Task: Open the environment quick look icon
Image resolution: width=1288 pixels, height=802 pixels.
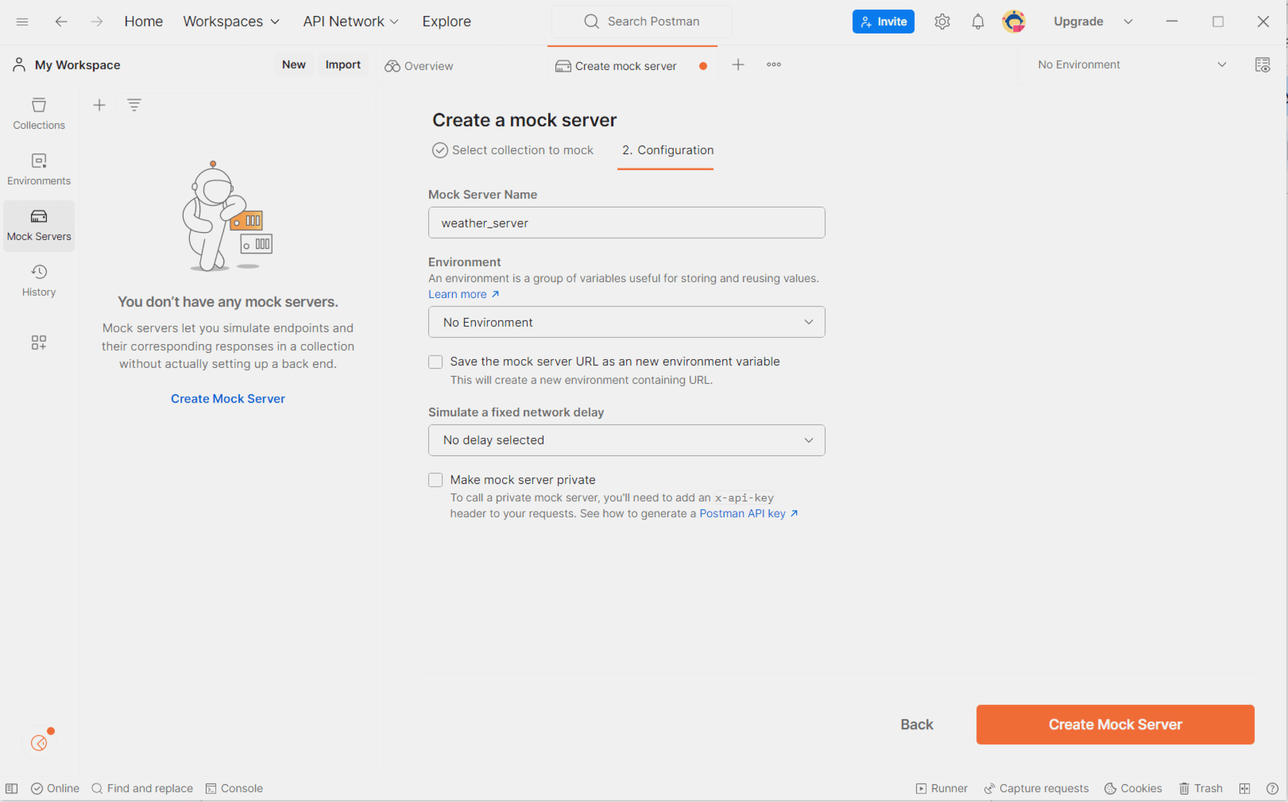Action: coord(1262,65)
